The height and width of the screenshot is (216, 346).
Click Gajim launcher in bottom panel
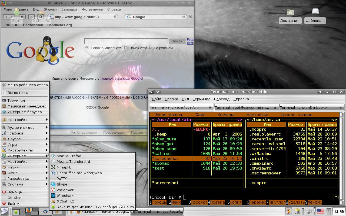coord(15,212)
